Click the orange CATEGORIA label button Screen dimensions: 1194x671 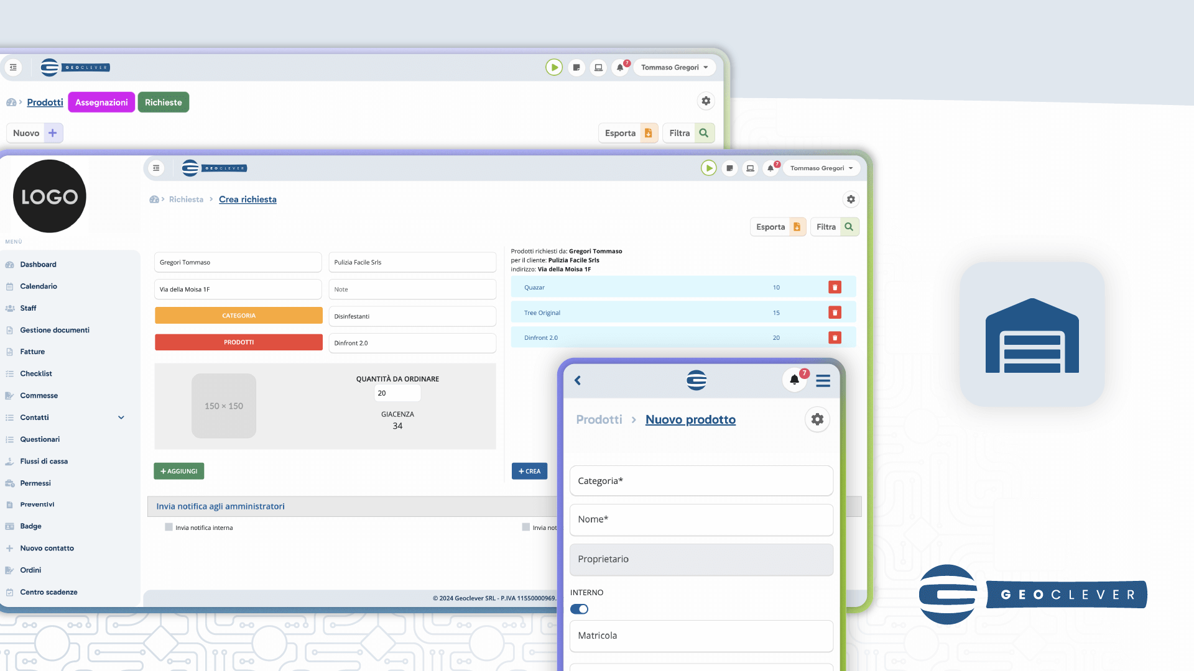tap(239, 316)
